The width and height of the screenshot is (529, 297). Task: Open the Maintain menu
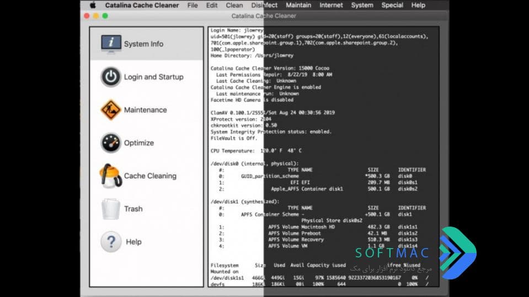click(298, 5)
